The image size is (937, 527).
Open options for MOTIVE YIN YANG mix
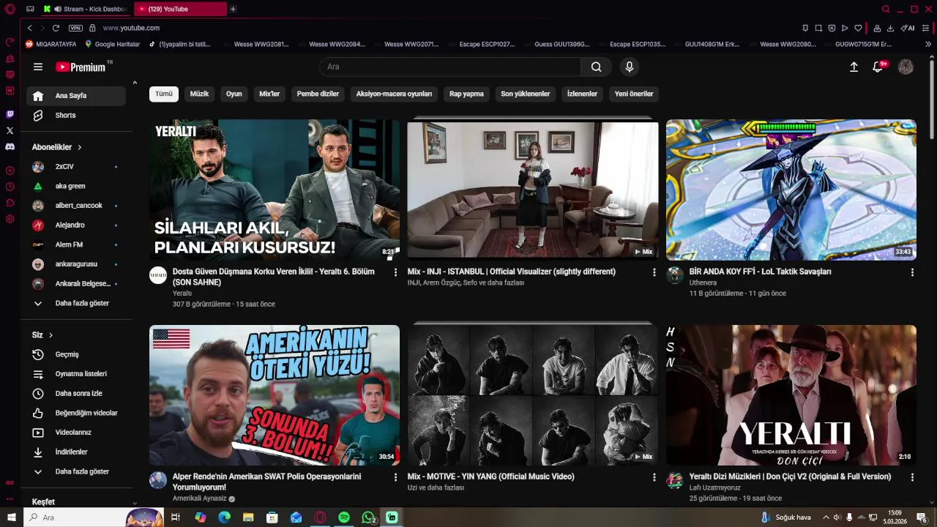pyautogui.click(x=654, y=477)
